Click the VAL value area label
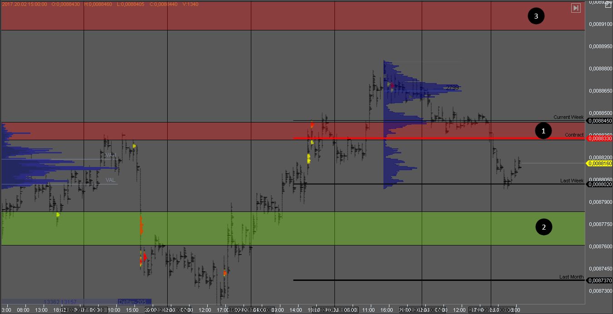Screen dimensions: 613x314 click(110, 180)
